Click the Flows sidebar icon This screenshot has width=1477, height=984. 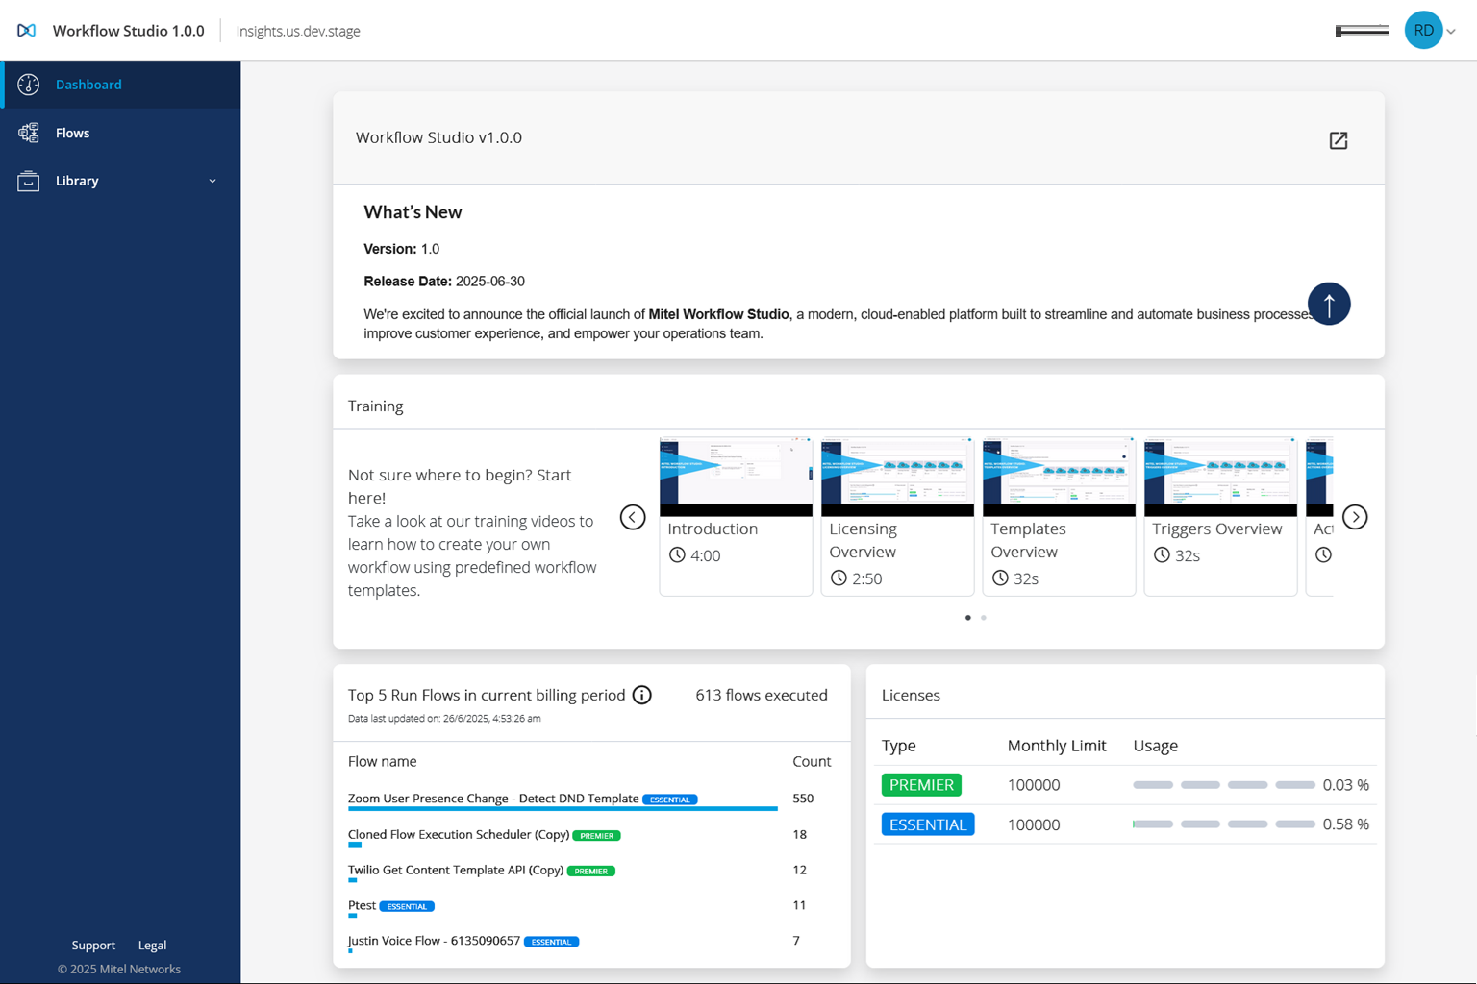pyautogui.click(x=29, y=133)
